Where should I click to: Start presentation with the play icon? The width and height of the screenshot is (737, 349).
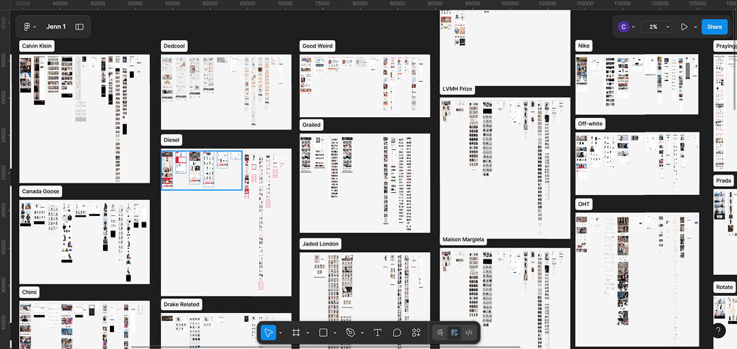tap(684, 27)
